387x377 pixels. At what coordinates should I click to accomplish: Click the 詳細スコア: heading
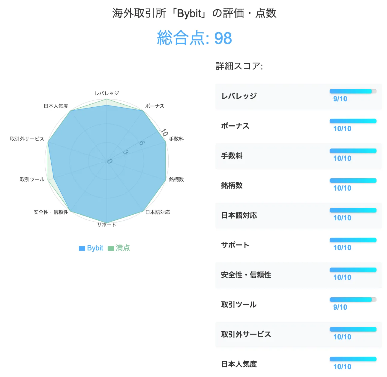click(x=239, y=66)
